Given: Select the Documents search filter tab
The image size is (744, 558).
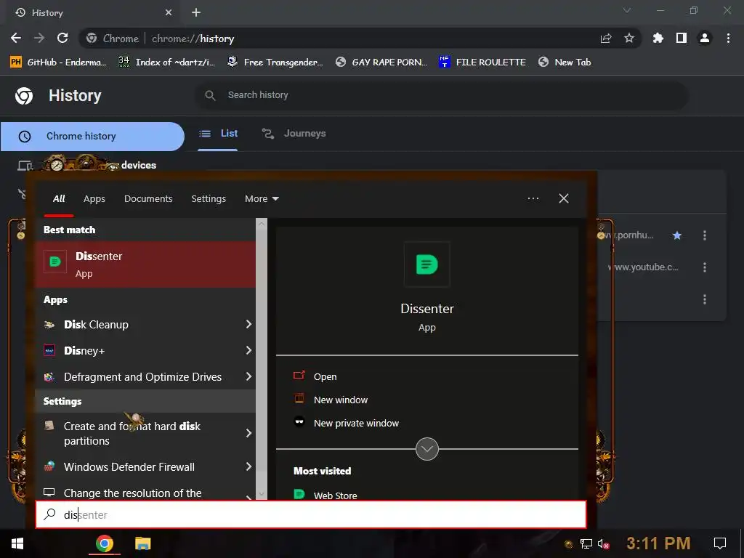Looking at the screenshot, I should [148, 199].
